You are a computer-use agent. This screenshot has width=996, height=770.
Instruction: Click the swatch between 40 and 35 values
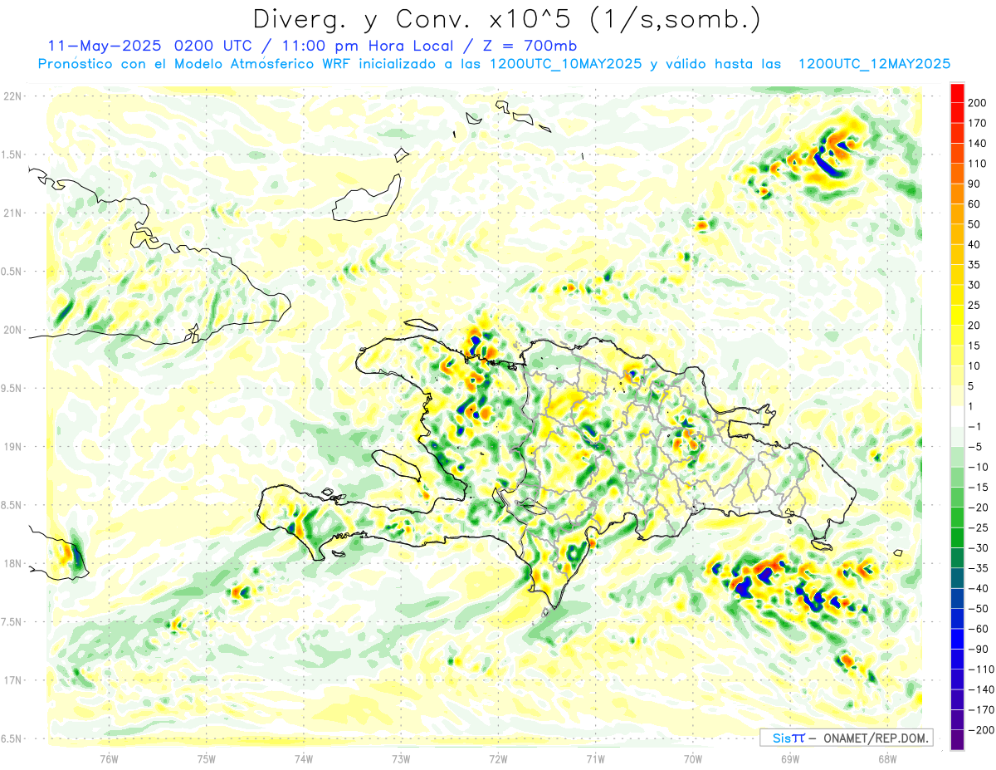[957, 255]
